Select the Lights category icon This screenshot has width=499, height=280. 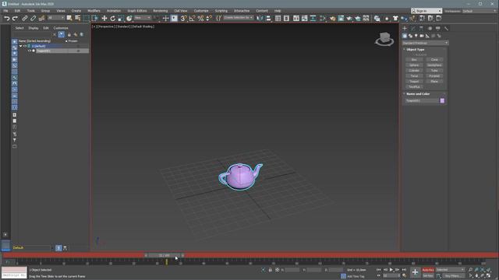416,36
